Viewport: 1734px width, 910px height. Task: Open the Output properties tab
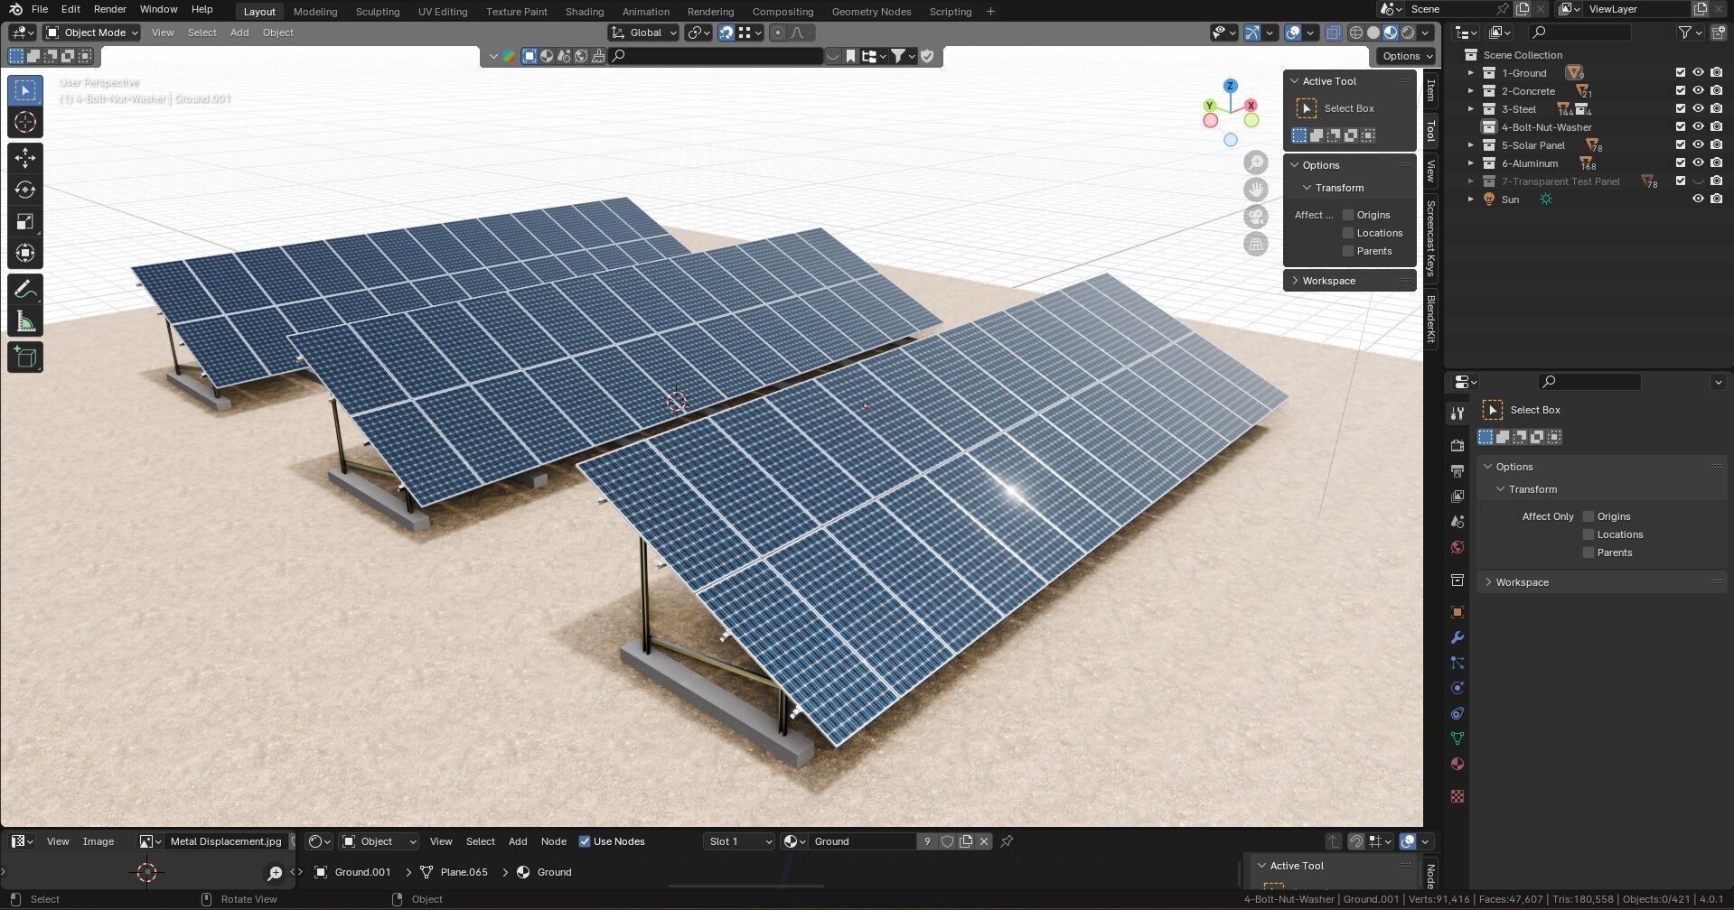(1457, 470)
